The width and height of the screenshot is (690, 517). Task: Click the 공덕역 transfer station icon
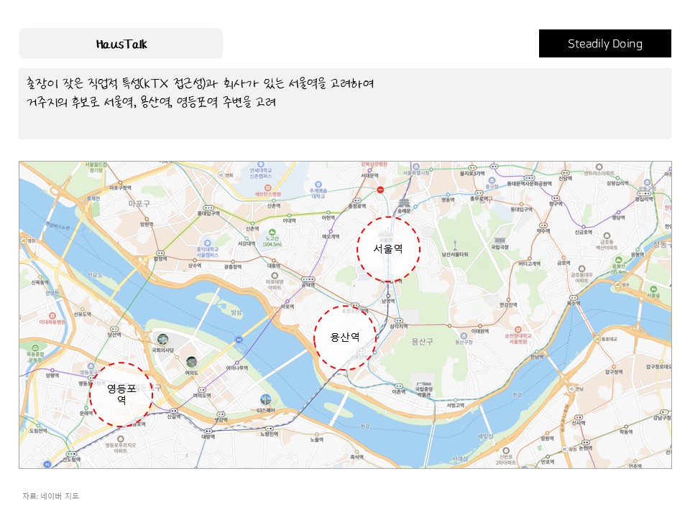click(308, 279)
